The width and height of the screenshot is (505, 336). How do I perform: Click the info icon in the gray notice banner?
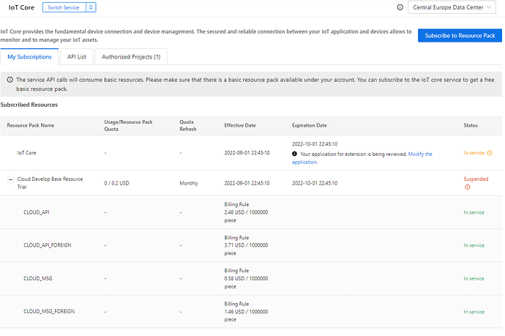point(9,80)
